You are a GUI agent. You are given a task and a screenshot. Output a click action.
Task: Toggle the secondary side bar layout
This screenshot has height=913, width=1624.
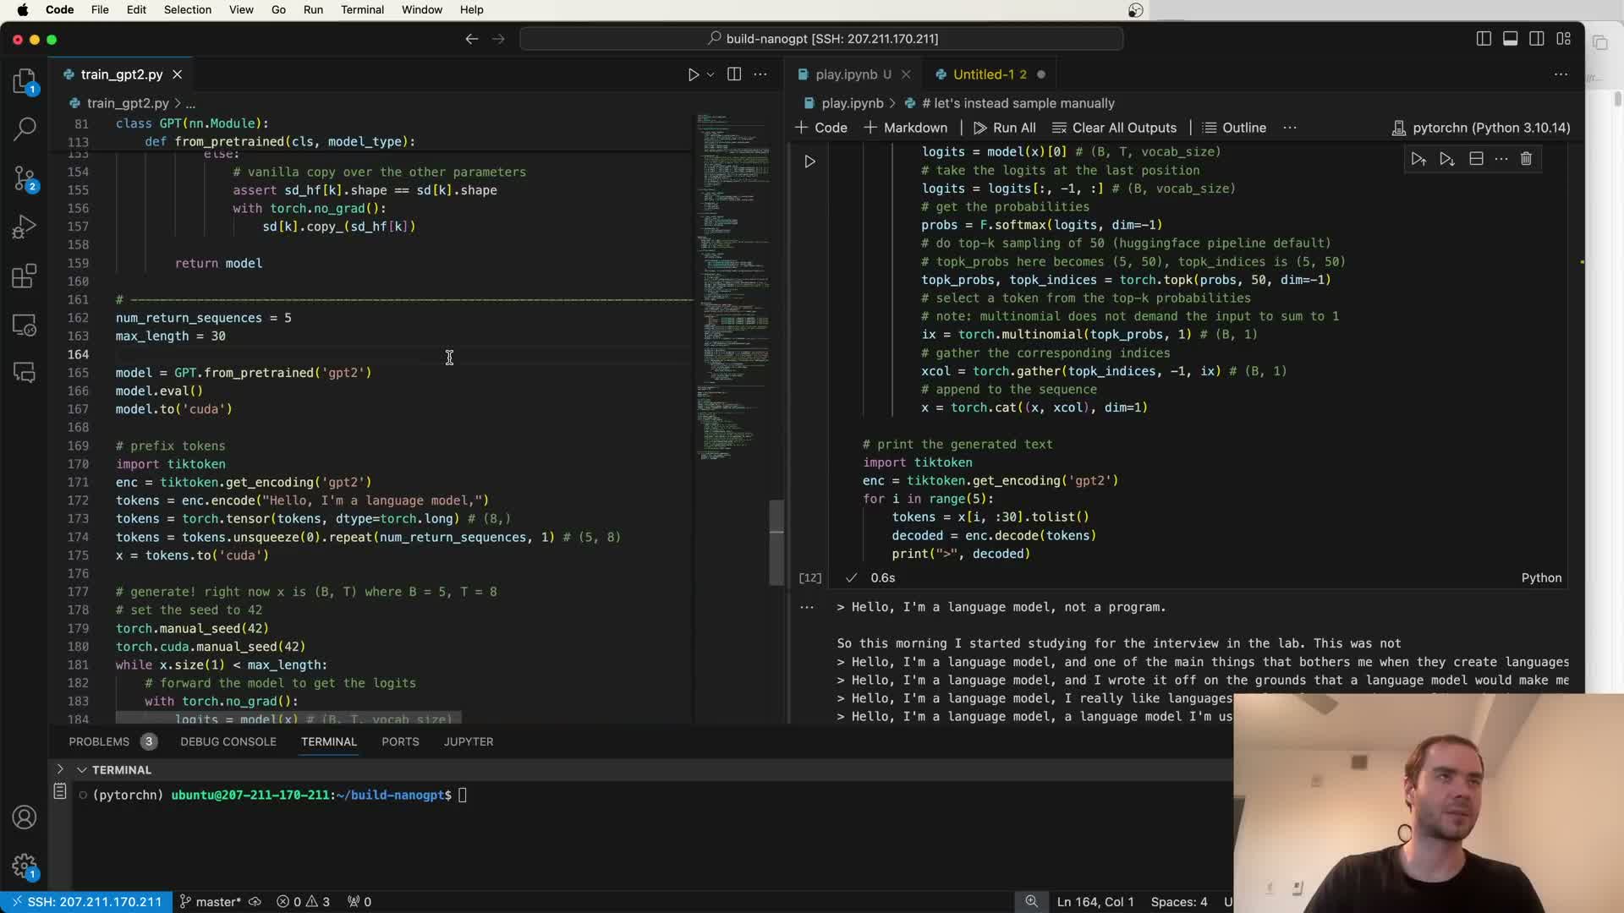tap(1537, 39)
